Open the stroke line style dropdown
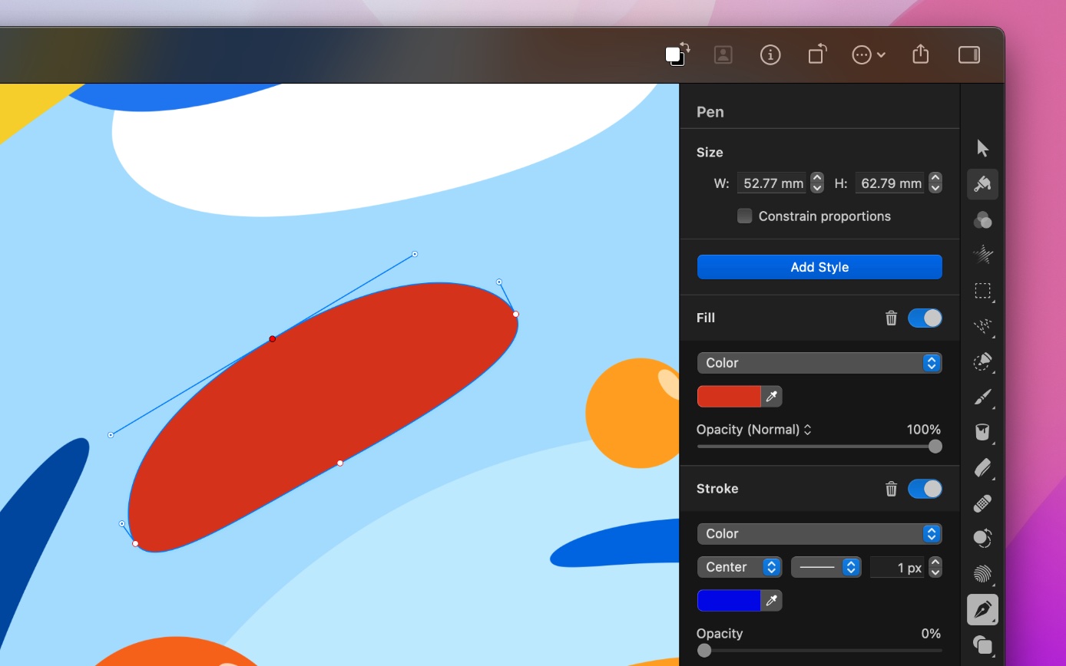The image size is (1066, 666). pyautogui.click(x=826, y=567)
